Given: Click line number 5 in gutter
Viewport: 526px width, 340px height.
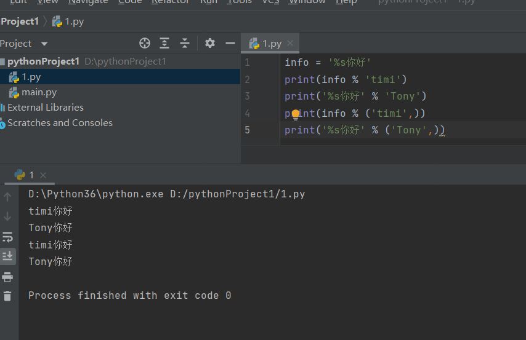Looking at the screenshot, I should (x=247, y=130).
